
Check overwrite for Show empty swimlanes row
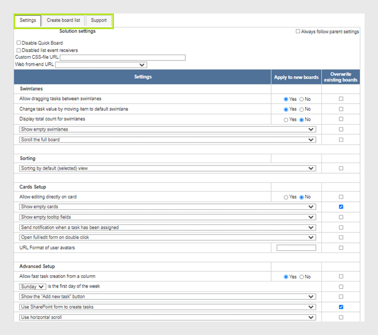(341, 129)
